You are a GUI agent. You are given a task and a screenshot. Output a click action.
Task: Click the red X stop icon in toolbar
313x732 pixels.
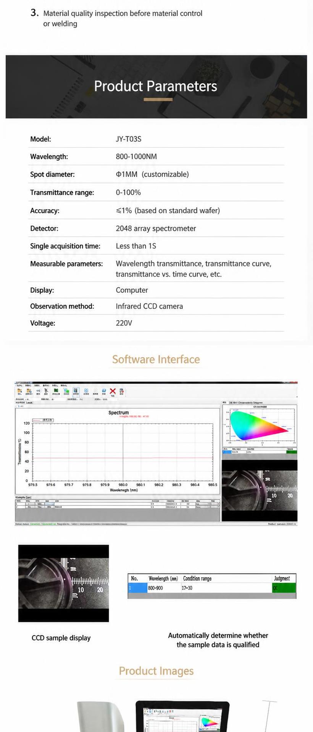click(x=113, y=391)
